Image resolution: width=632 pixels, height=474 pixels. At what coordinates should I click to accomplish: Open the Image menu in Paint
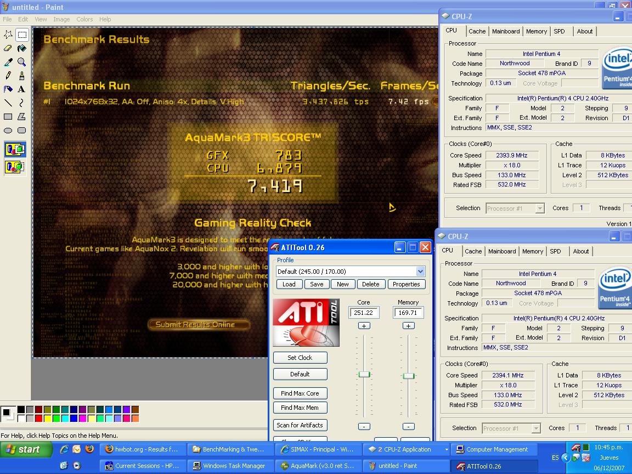click(x=61, y=19)
